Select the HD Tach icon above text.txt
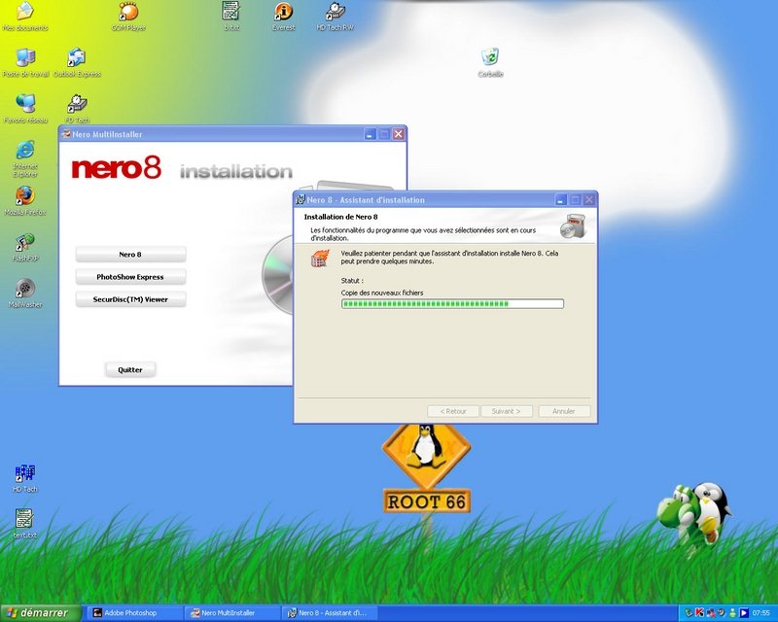Image resolution: width=778 pixels, height=622 pixels. click(25, 478)
